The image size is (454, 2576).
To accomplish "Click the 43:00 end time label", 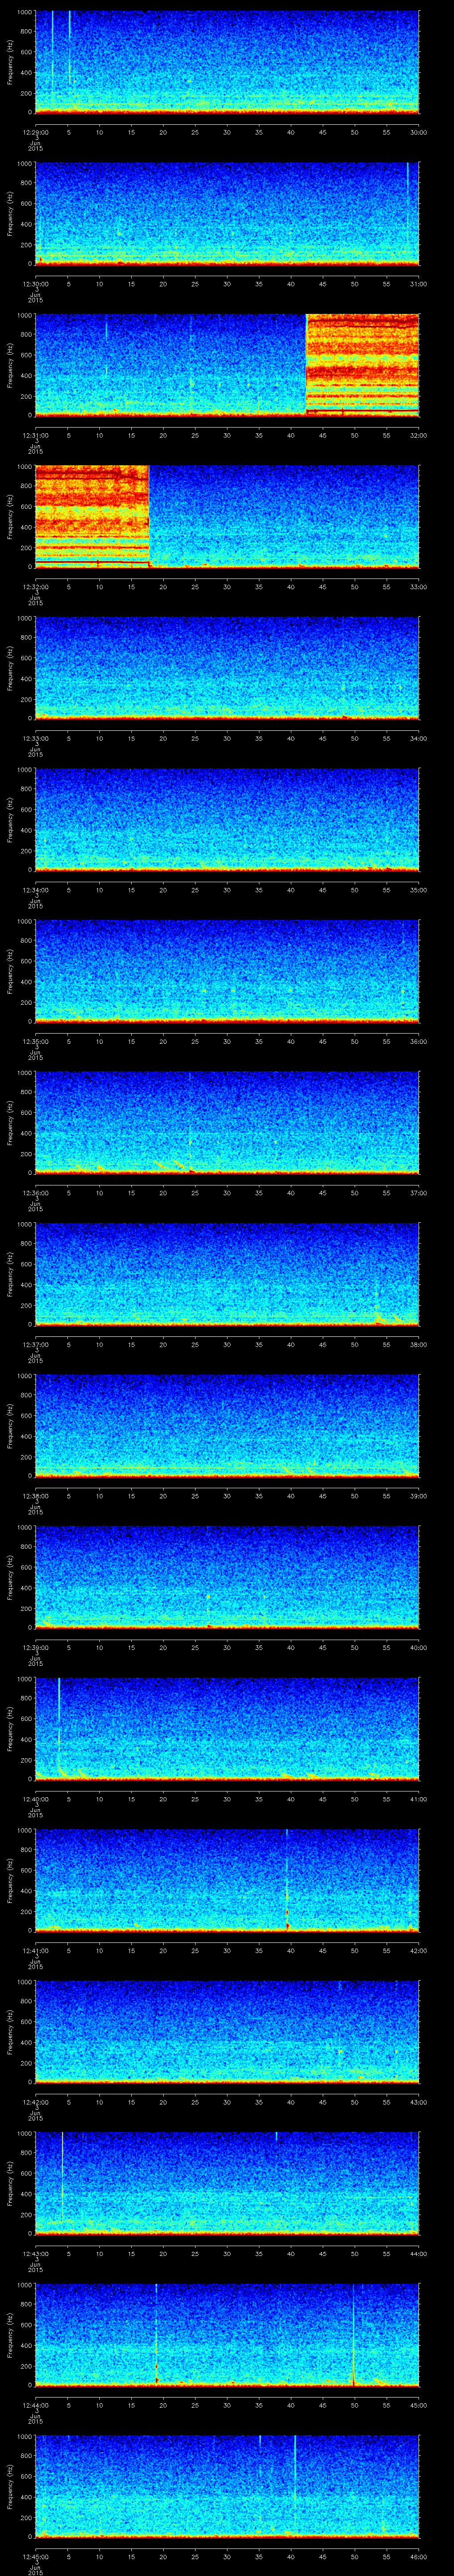I will click(x=419, y=2102).
